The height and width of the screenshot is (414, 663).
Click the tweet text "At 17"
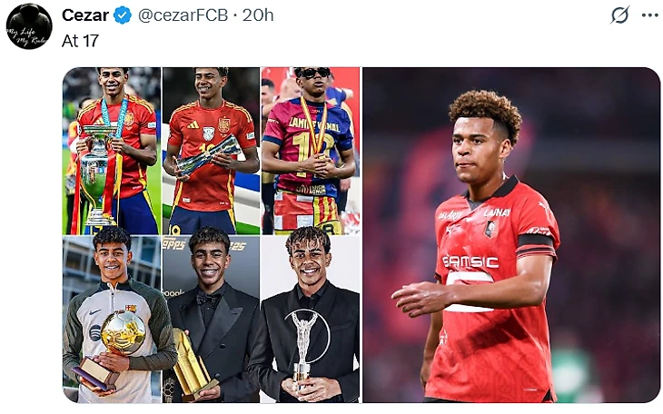pyautogui.click(x=80, y=41)
